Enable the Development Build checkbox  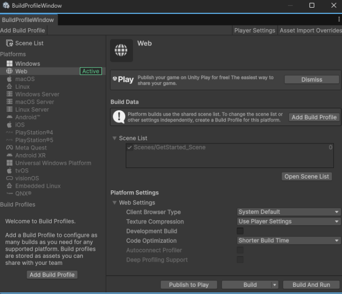[x=240, y=231]
